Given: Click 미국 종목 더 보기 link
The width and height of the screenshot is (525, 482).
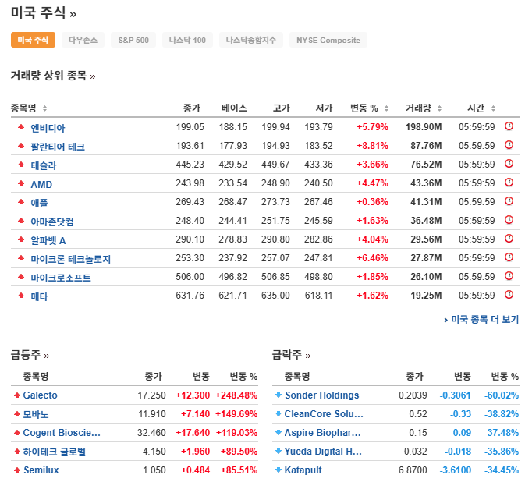Looking at the screenshot, I should pyautogui.click(x=481, y=319).
